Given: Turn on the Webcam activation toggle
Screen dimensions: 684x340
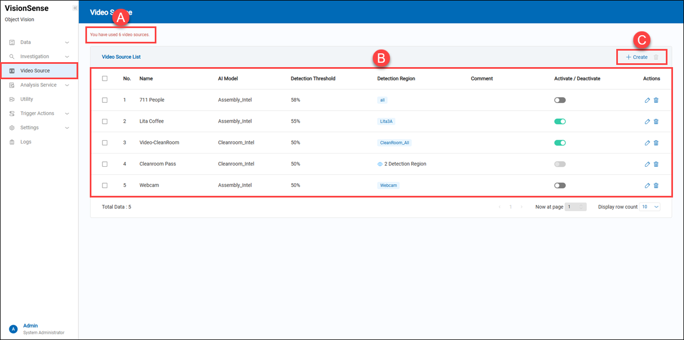Looking at the screenshot, I should click(560, 185).
